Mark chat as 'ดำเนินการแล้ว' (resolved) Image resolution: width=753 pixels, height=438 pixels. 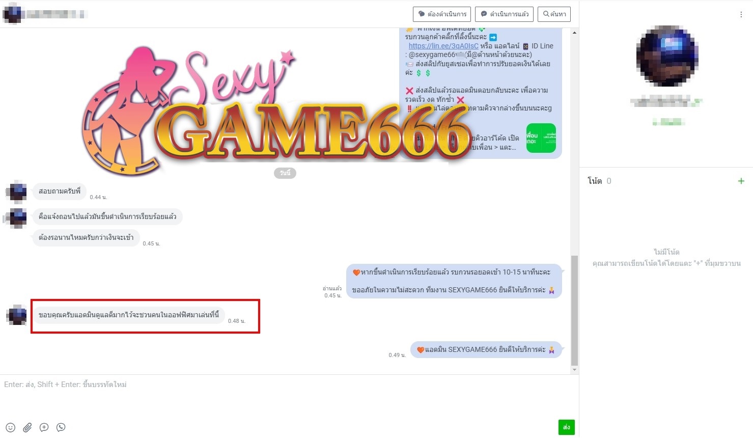(x=504, y=14)
